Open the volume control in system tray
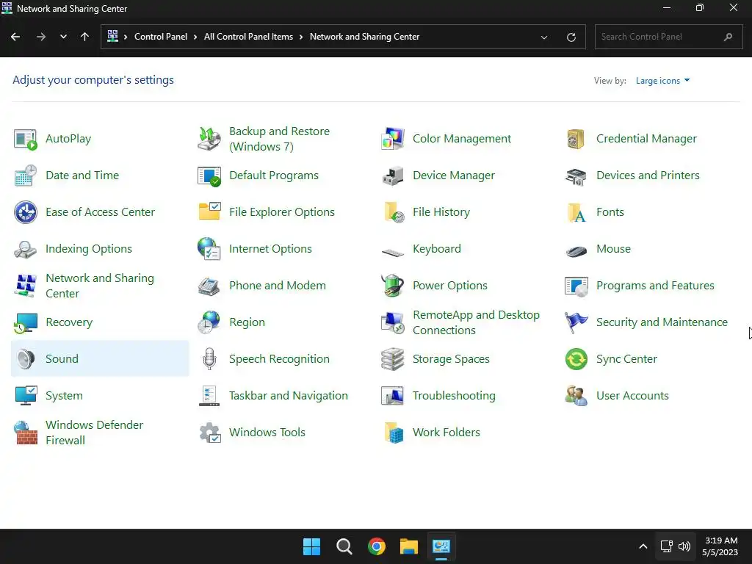 click(x=684, y=546)
